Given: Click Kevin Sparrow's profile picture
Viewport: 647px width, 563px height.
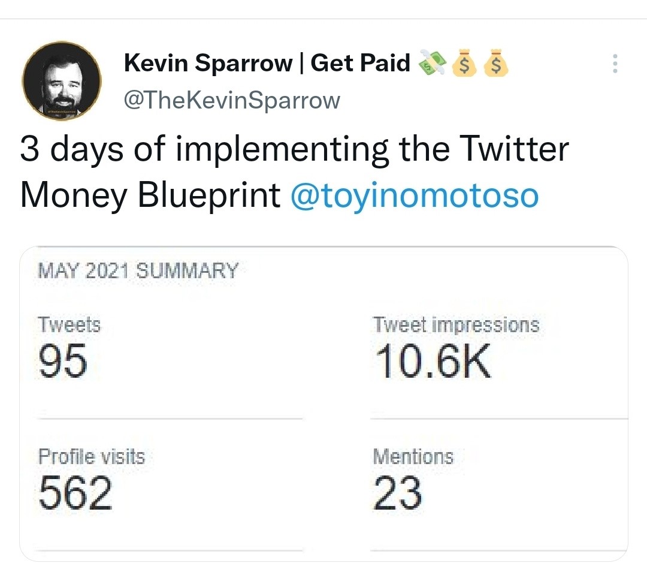Looking at the screenshot, I should click(x=62, y=81).
